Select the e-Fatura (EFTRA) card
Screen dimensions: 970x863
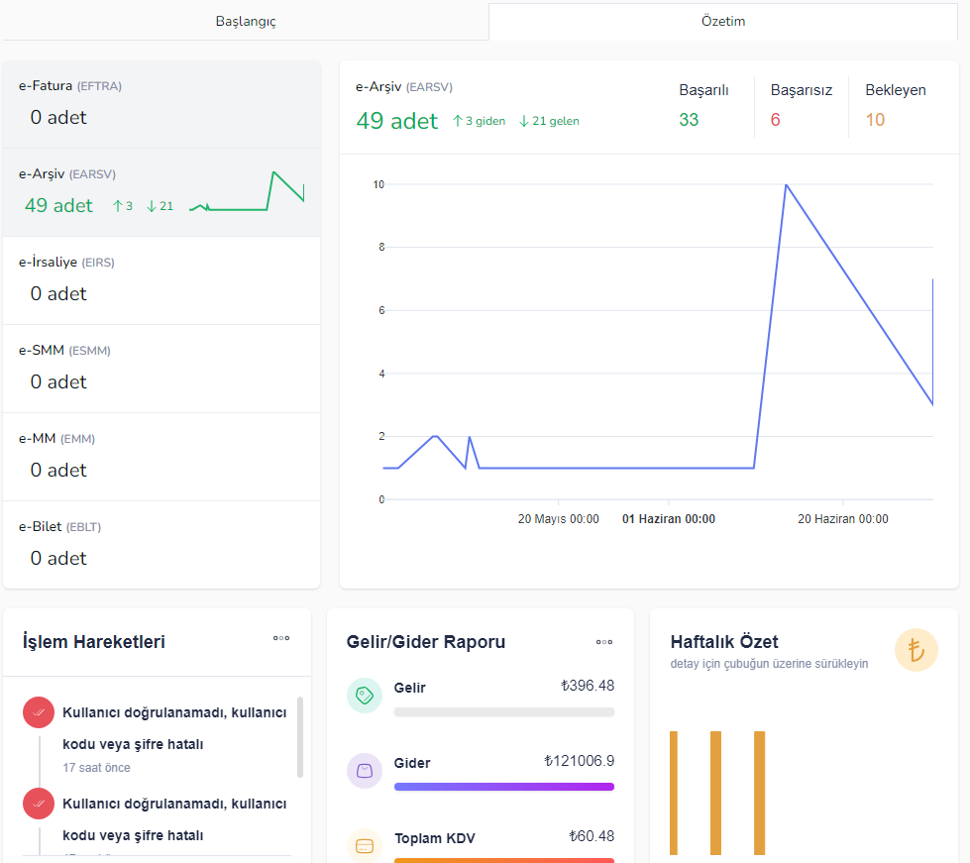[x=162, y=104]
